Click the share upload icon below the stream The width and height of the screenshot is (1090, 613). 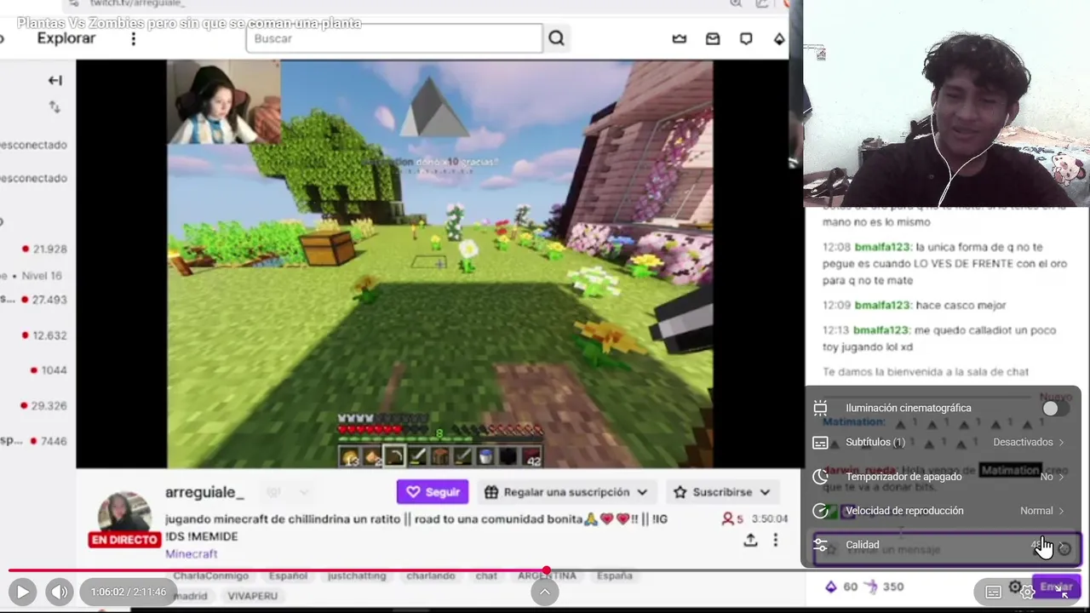click(750, 540)
